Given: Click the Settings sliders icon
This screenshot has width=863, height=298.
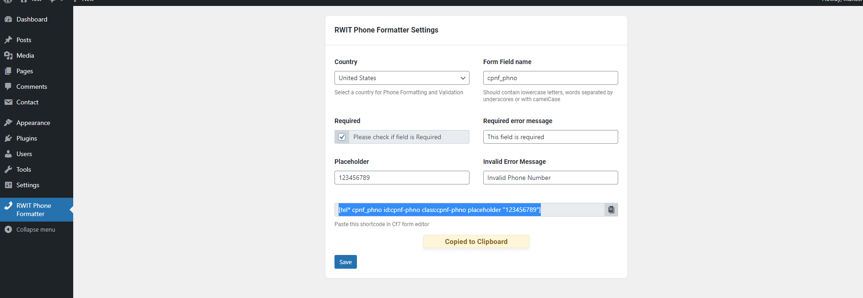Looking at the screenshot, I should click(x=8, y=185).
